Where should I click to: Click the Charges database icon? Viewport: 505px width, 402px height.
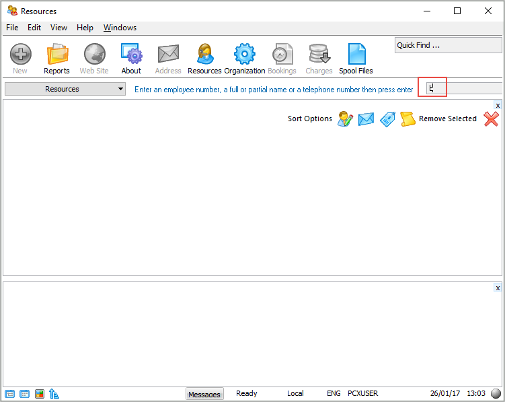[319, 54]
